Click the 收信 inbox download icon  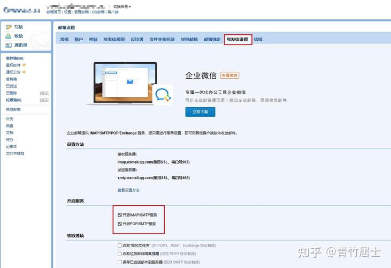pyautogui.click(x=9, y=36)
